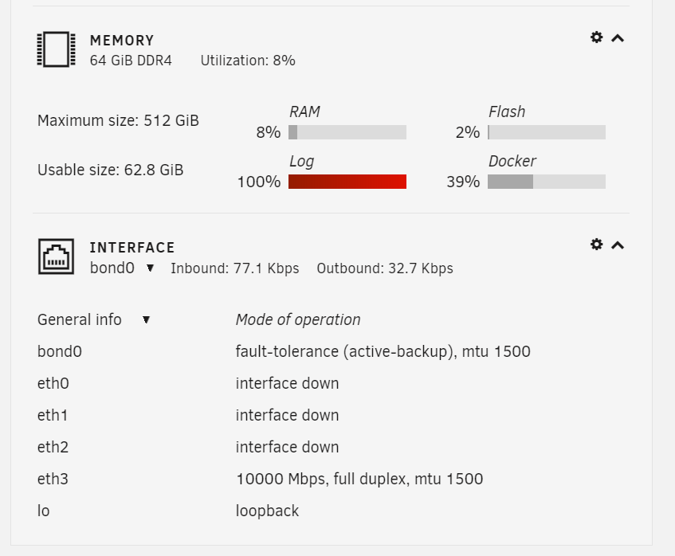Collapse the Memory section chevron

pos(618,38)
